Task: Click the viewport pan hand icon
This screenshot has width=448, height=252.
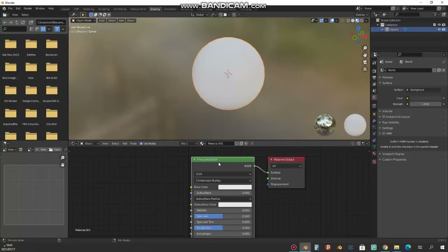Action: point(365,55)
